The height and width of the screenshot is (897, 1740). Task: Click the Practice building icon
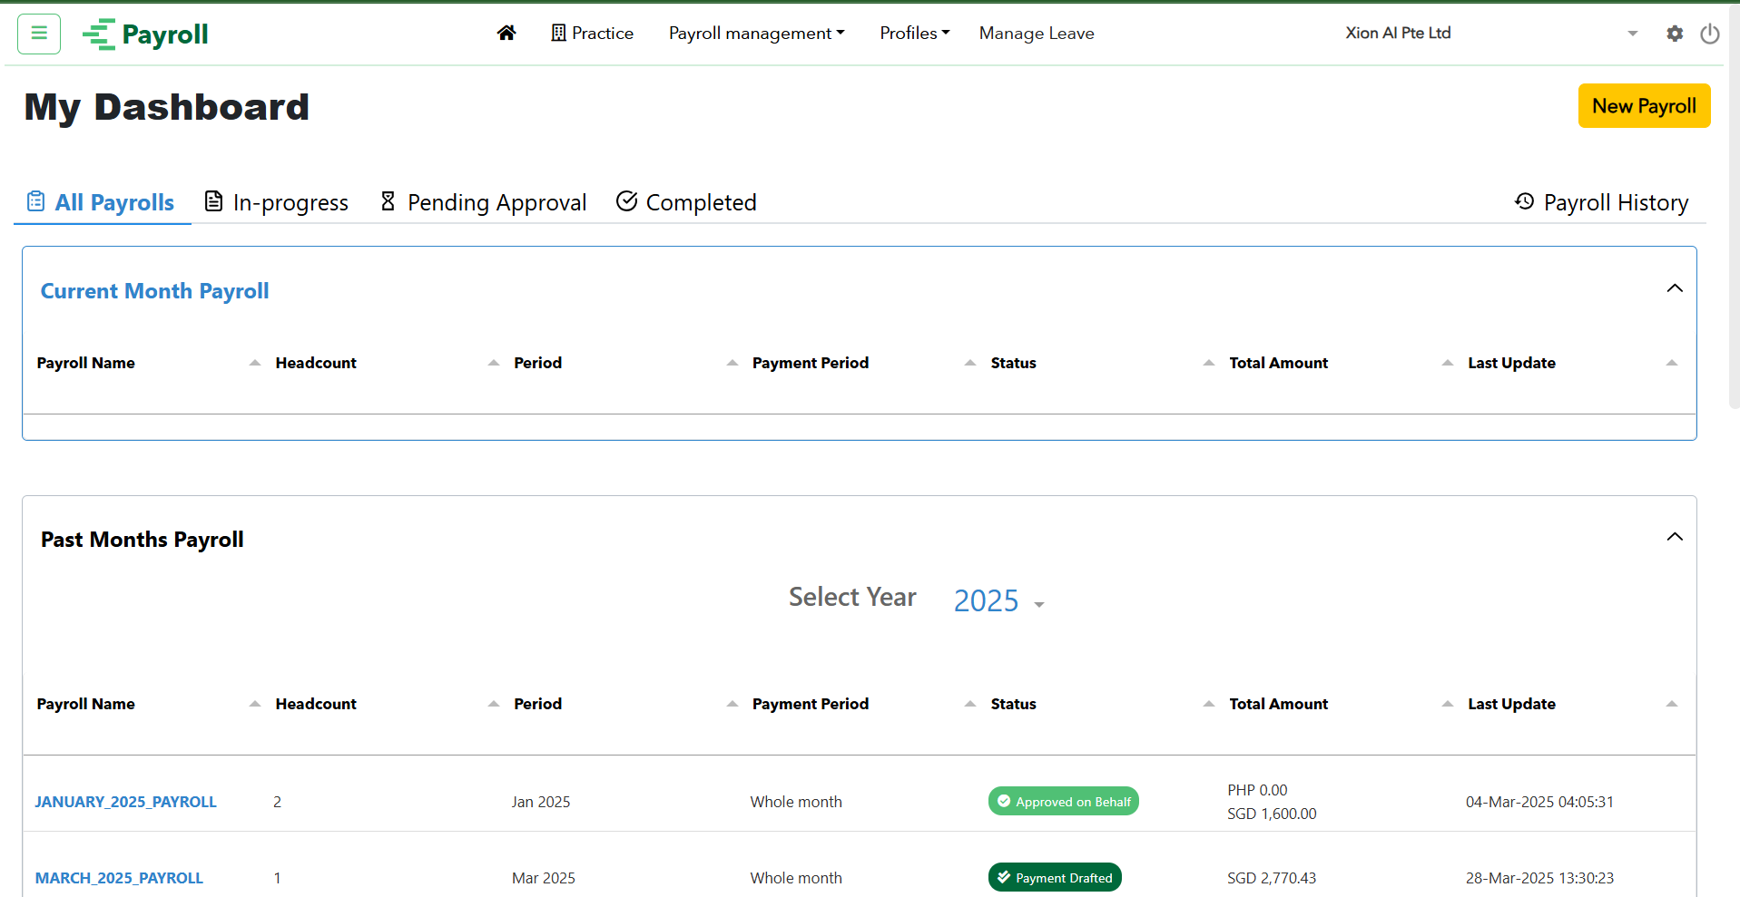[x=558, y=33]
